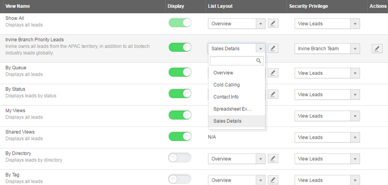
Task: Click magnifier icon in dropdown search box
Action: (x=259, y=61)
